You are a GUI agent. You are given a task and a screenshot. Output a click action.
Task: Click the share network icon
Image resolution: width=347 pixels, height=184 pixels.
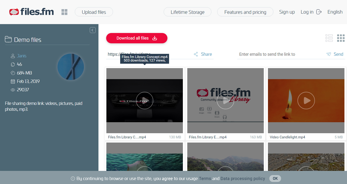tap(196, 54)
